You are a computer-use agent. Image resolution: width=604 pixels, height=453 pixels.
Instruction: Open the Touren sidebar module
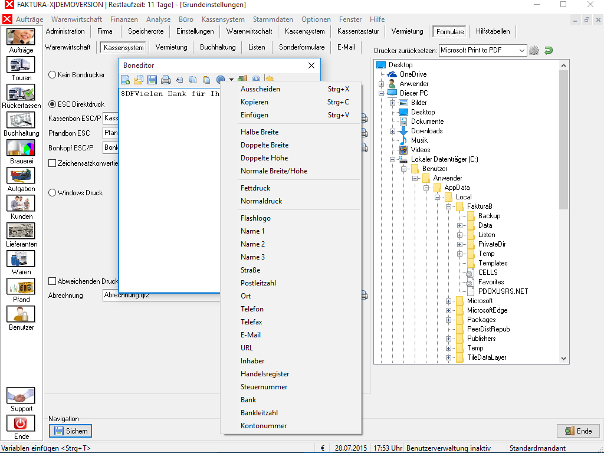[x=21, y=65]
